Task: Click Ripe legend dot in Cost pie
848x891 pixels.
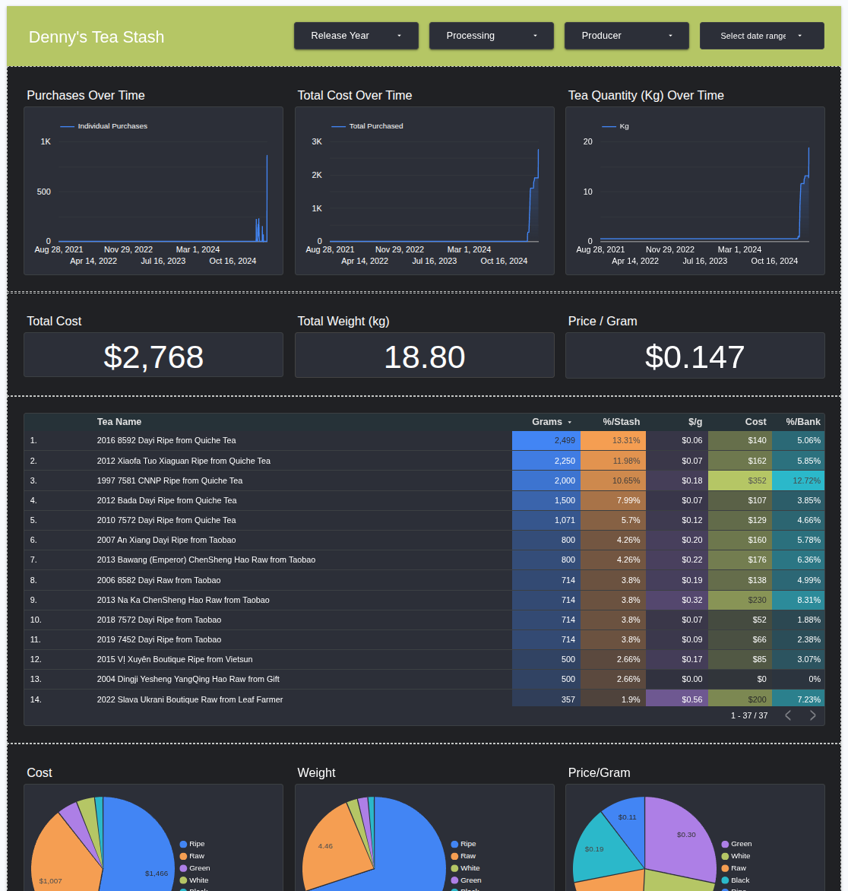Action: [x=183, y=845]
